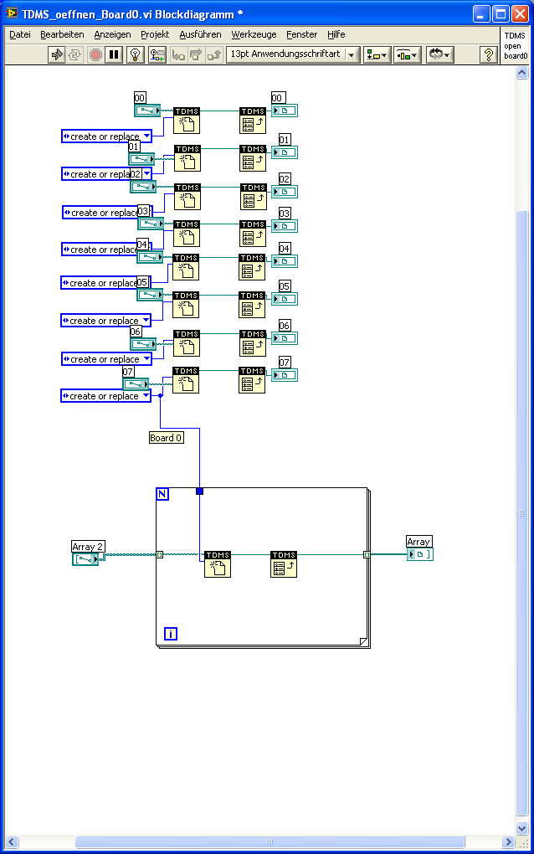
Task: Run the VI with the arrow button
Action: point(57,54)
